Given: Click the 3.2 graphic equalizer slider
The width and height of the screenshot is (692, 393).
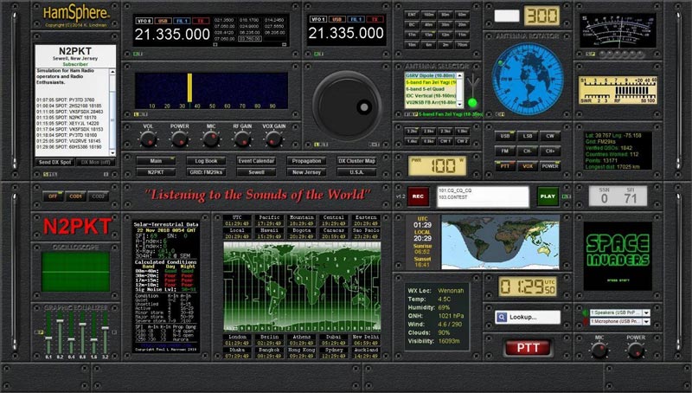Looking at the screenshot, I should pyautogui.click(x=105, y=333).
